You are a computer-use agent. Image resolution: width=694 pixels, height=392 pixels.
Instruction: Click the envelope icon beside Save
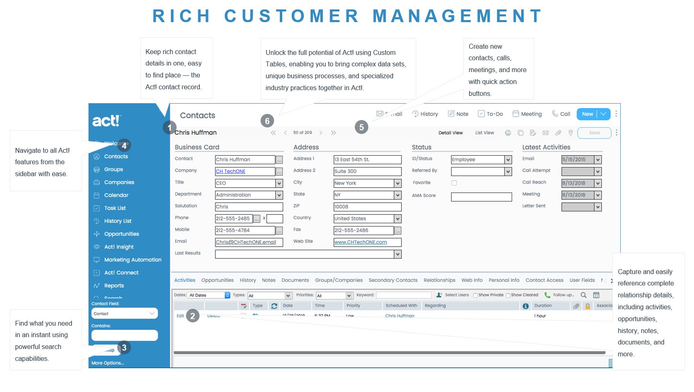546,133
